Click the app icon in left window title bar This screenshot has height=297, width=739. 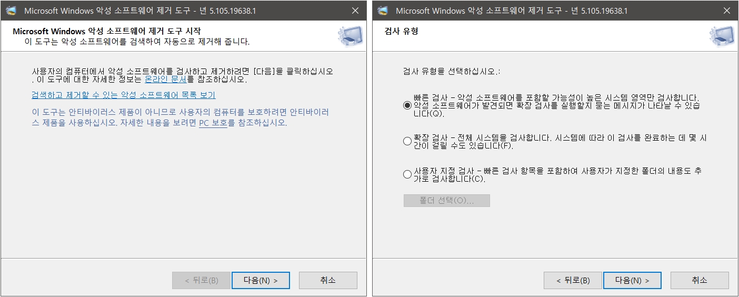[x=12, y=11]
